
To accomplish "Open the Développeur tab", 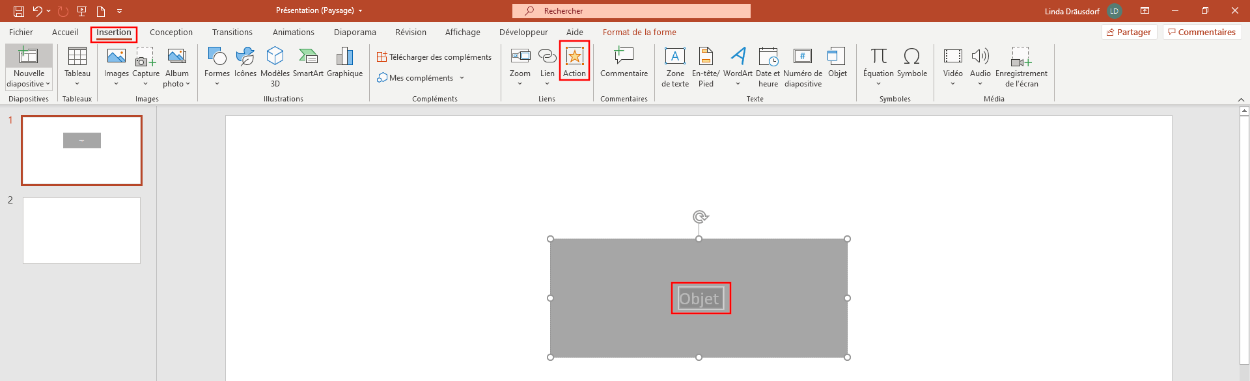I will coord(524,33).
